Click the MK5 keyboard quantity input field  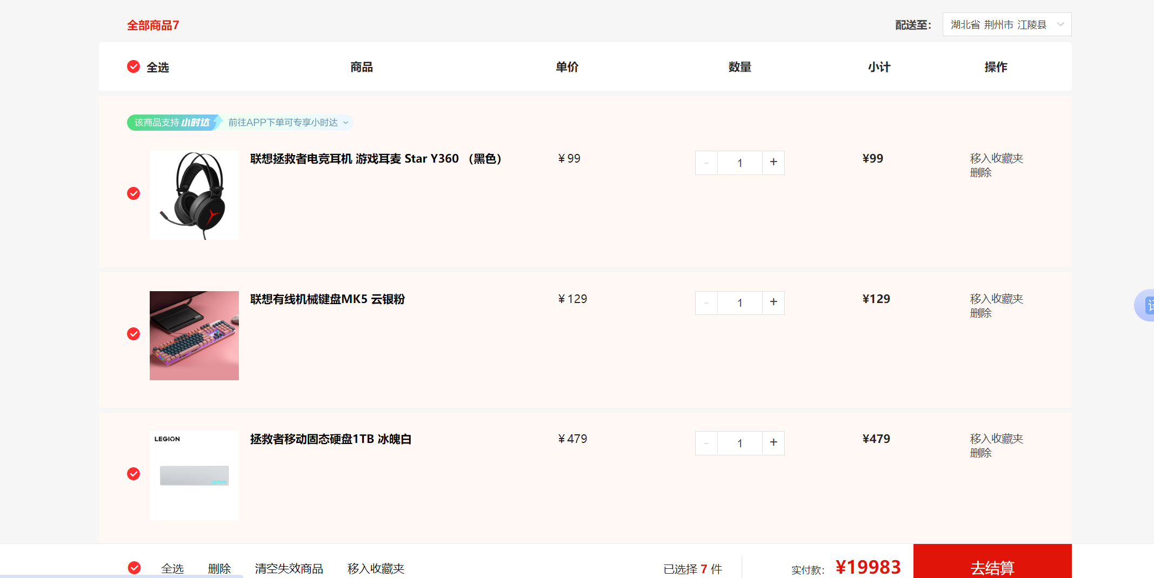(x=740, y=303)
